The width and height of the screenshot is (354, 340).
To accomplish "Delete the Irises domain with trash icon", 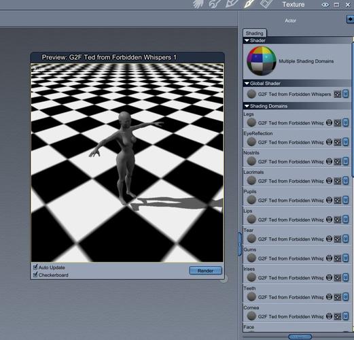I will pyautogui.click(x=329, y=277).
